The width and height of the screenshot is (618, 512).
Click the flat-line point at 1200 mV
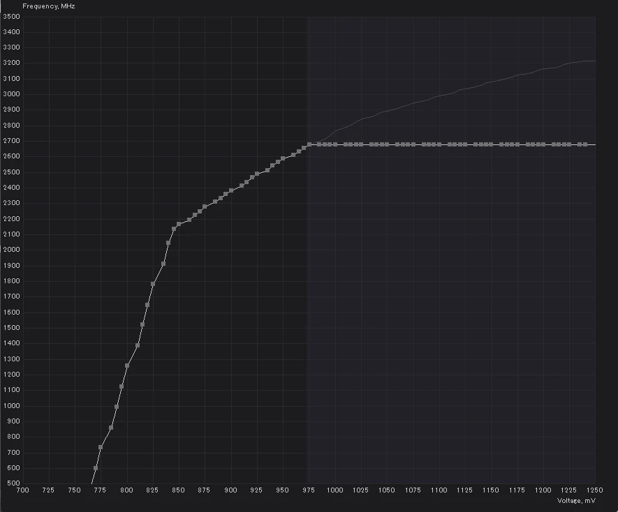point(543,144)
